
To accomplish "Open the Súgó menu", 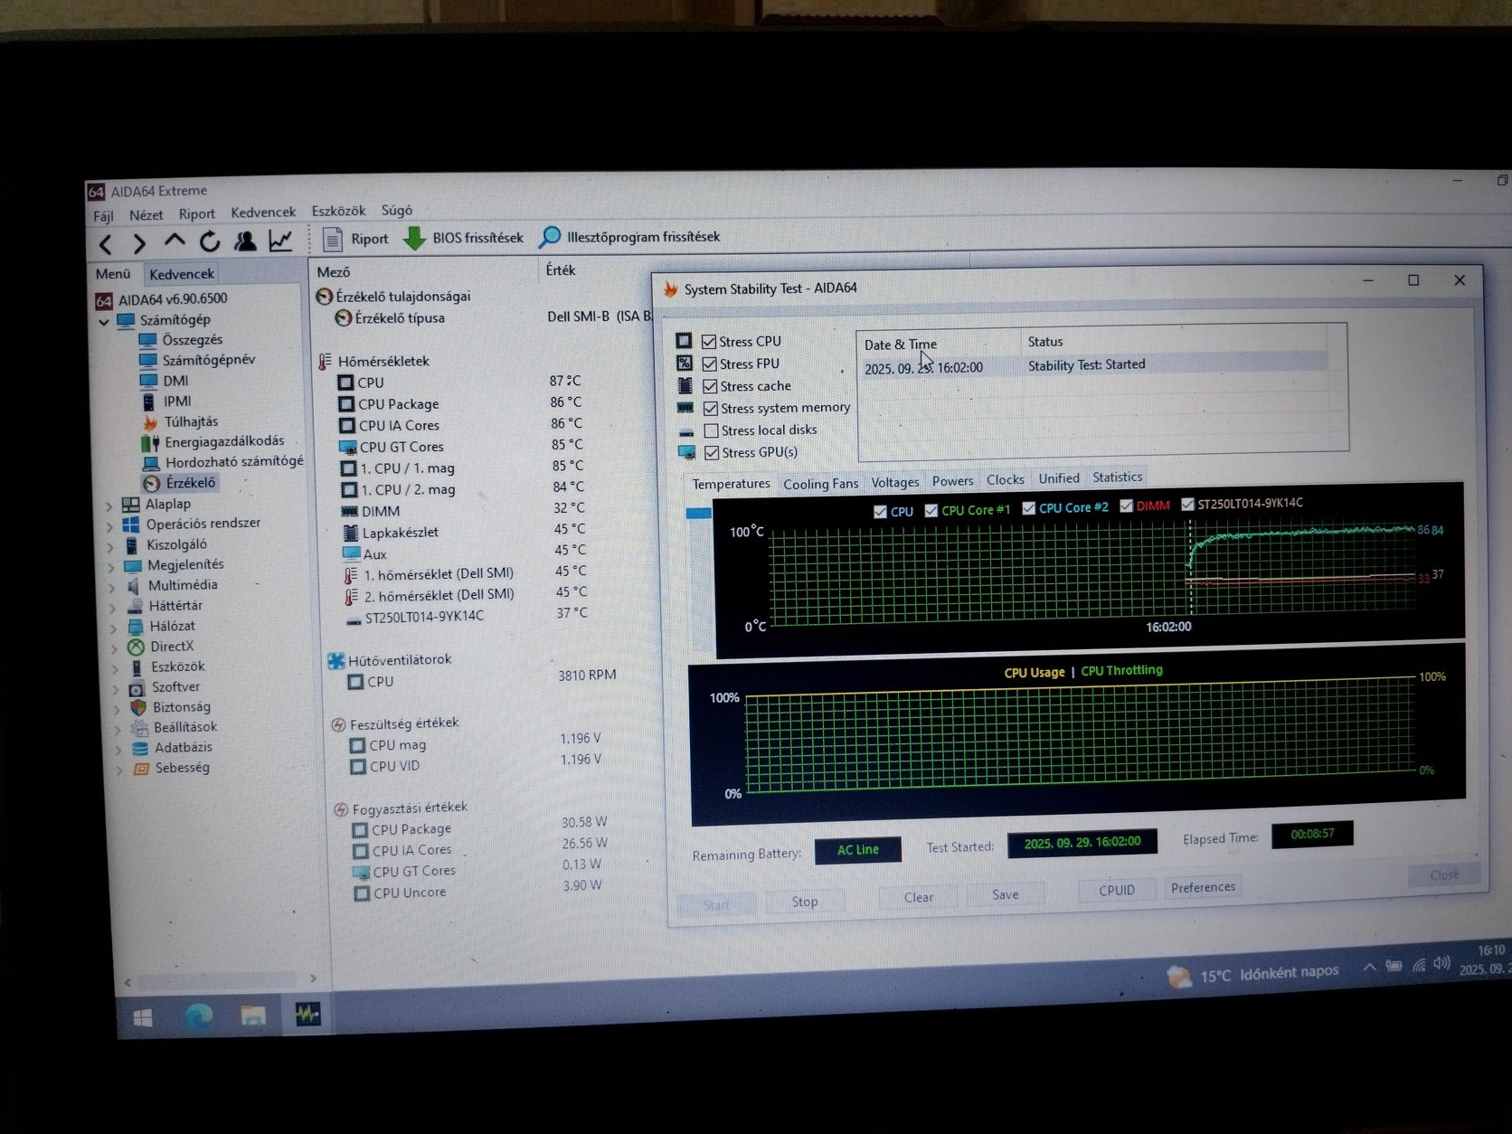I will click(397, 211).
